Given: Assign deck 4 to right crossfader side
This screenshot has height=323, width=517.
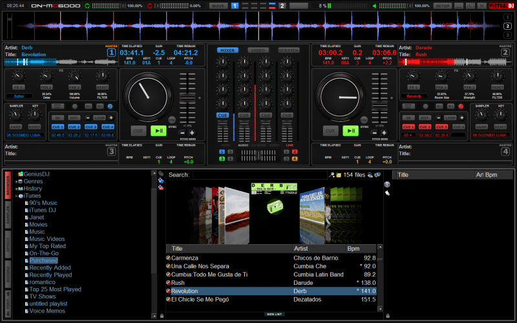Looking at the screenshot, I should point(295,159).
